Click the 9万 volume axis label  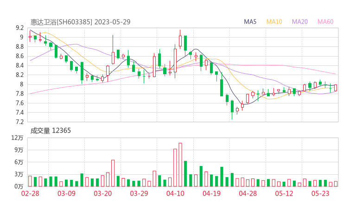pos(19,150)
